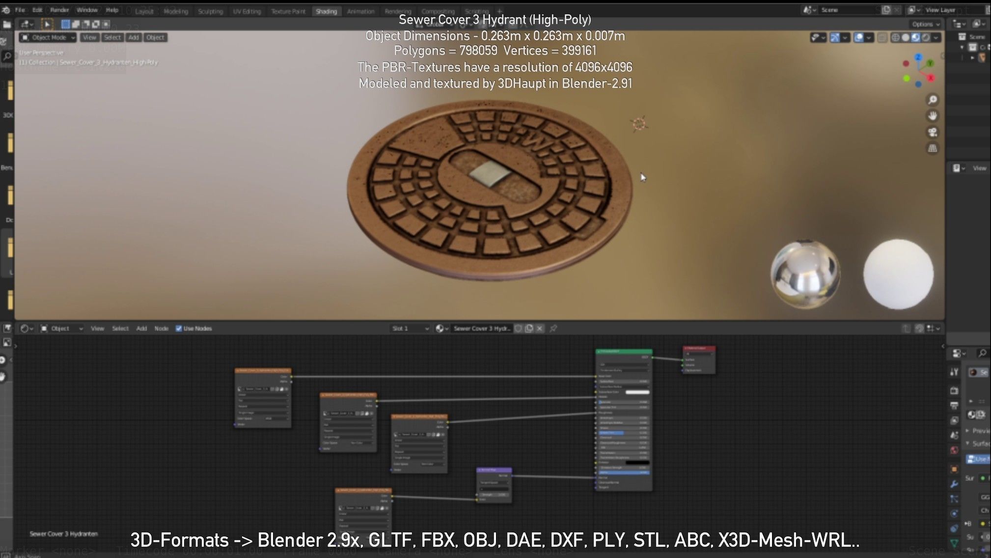Switch to material preview shading
The width and height of the screenshot is (991, 558).
coord(916,37)
